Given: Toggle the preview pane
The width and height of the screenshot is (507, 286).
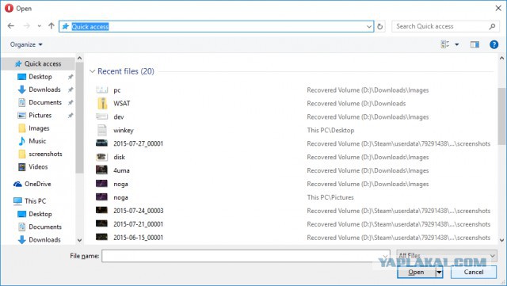Looking at the screenshot, I should click(x=475, y=44).
